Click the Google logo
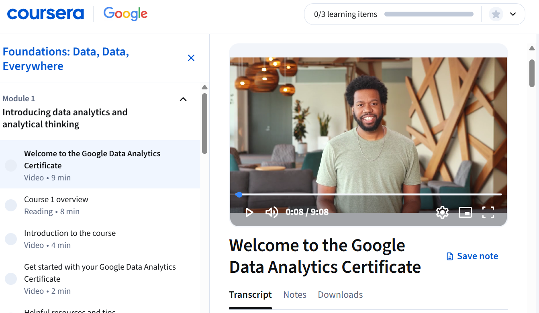Screen dimensions: 539x313 pos(125,14)
